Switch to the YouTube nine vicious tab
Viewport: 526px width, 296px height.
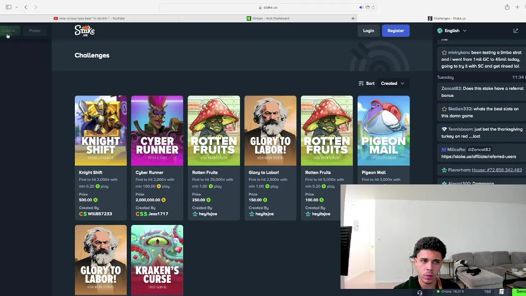[x=89, y=18]
